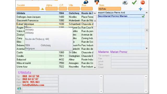Image resolution: width=167 pixels, height=94 pixels.
Task: Click company Tél field 068 64 67 50
Action: tap(40, 76)
